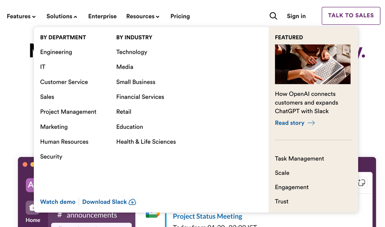Viewport: 385px width, 227px height.
Task: Click the Read story link
Action: click(290, 123)
